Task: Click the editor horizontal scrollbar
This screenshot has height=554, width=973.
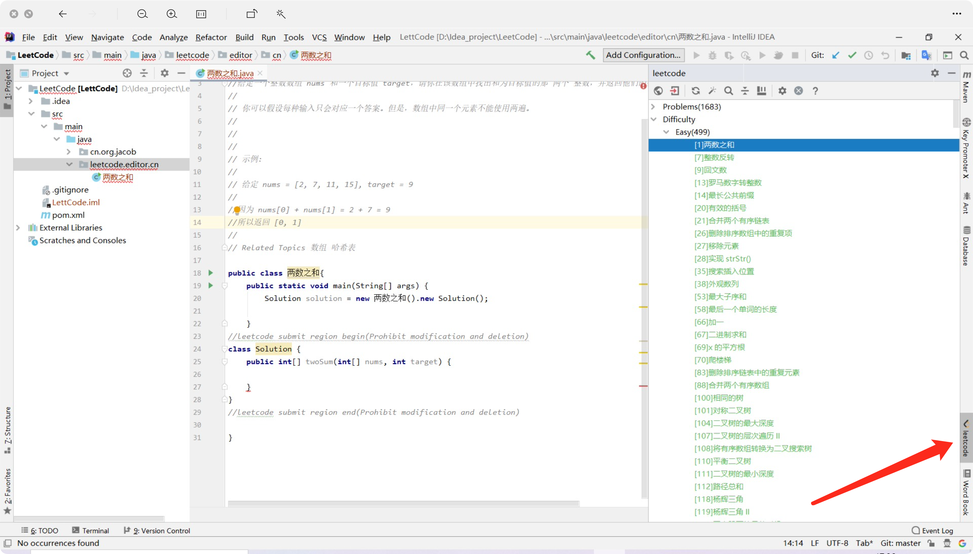Action: point(403,504)
